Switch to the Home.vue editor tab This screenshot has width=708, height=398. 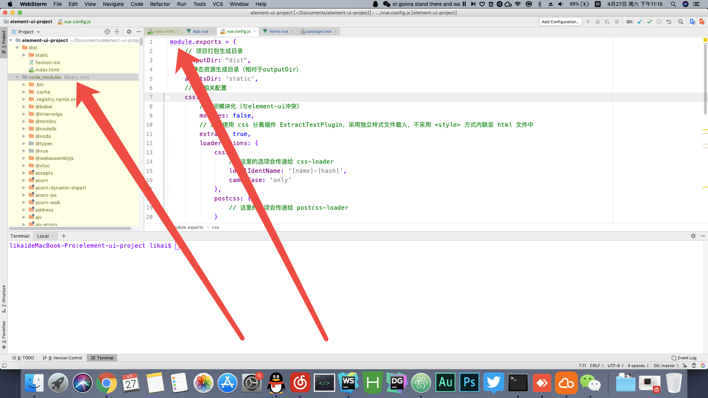tap(278, 31)
